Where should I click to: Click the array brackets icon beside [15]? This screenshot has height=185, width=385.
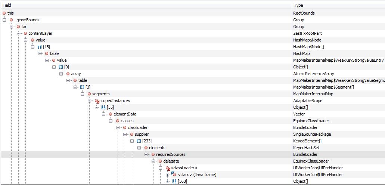pyautogui.click(x=40, y=47)
